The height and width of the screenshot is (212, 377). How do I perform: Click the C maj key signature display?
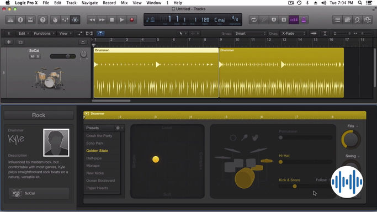click(219, 20)
